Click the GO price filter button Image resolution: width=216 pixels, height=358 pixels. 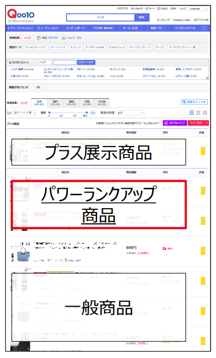pos(93,113)
